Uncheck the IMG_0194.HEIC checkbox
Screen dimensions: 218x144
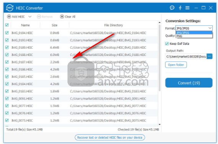[7, 33]
